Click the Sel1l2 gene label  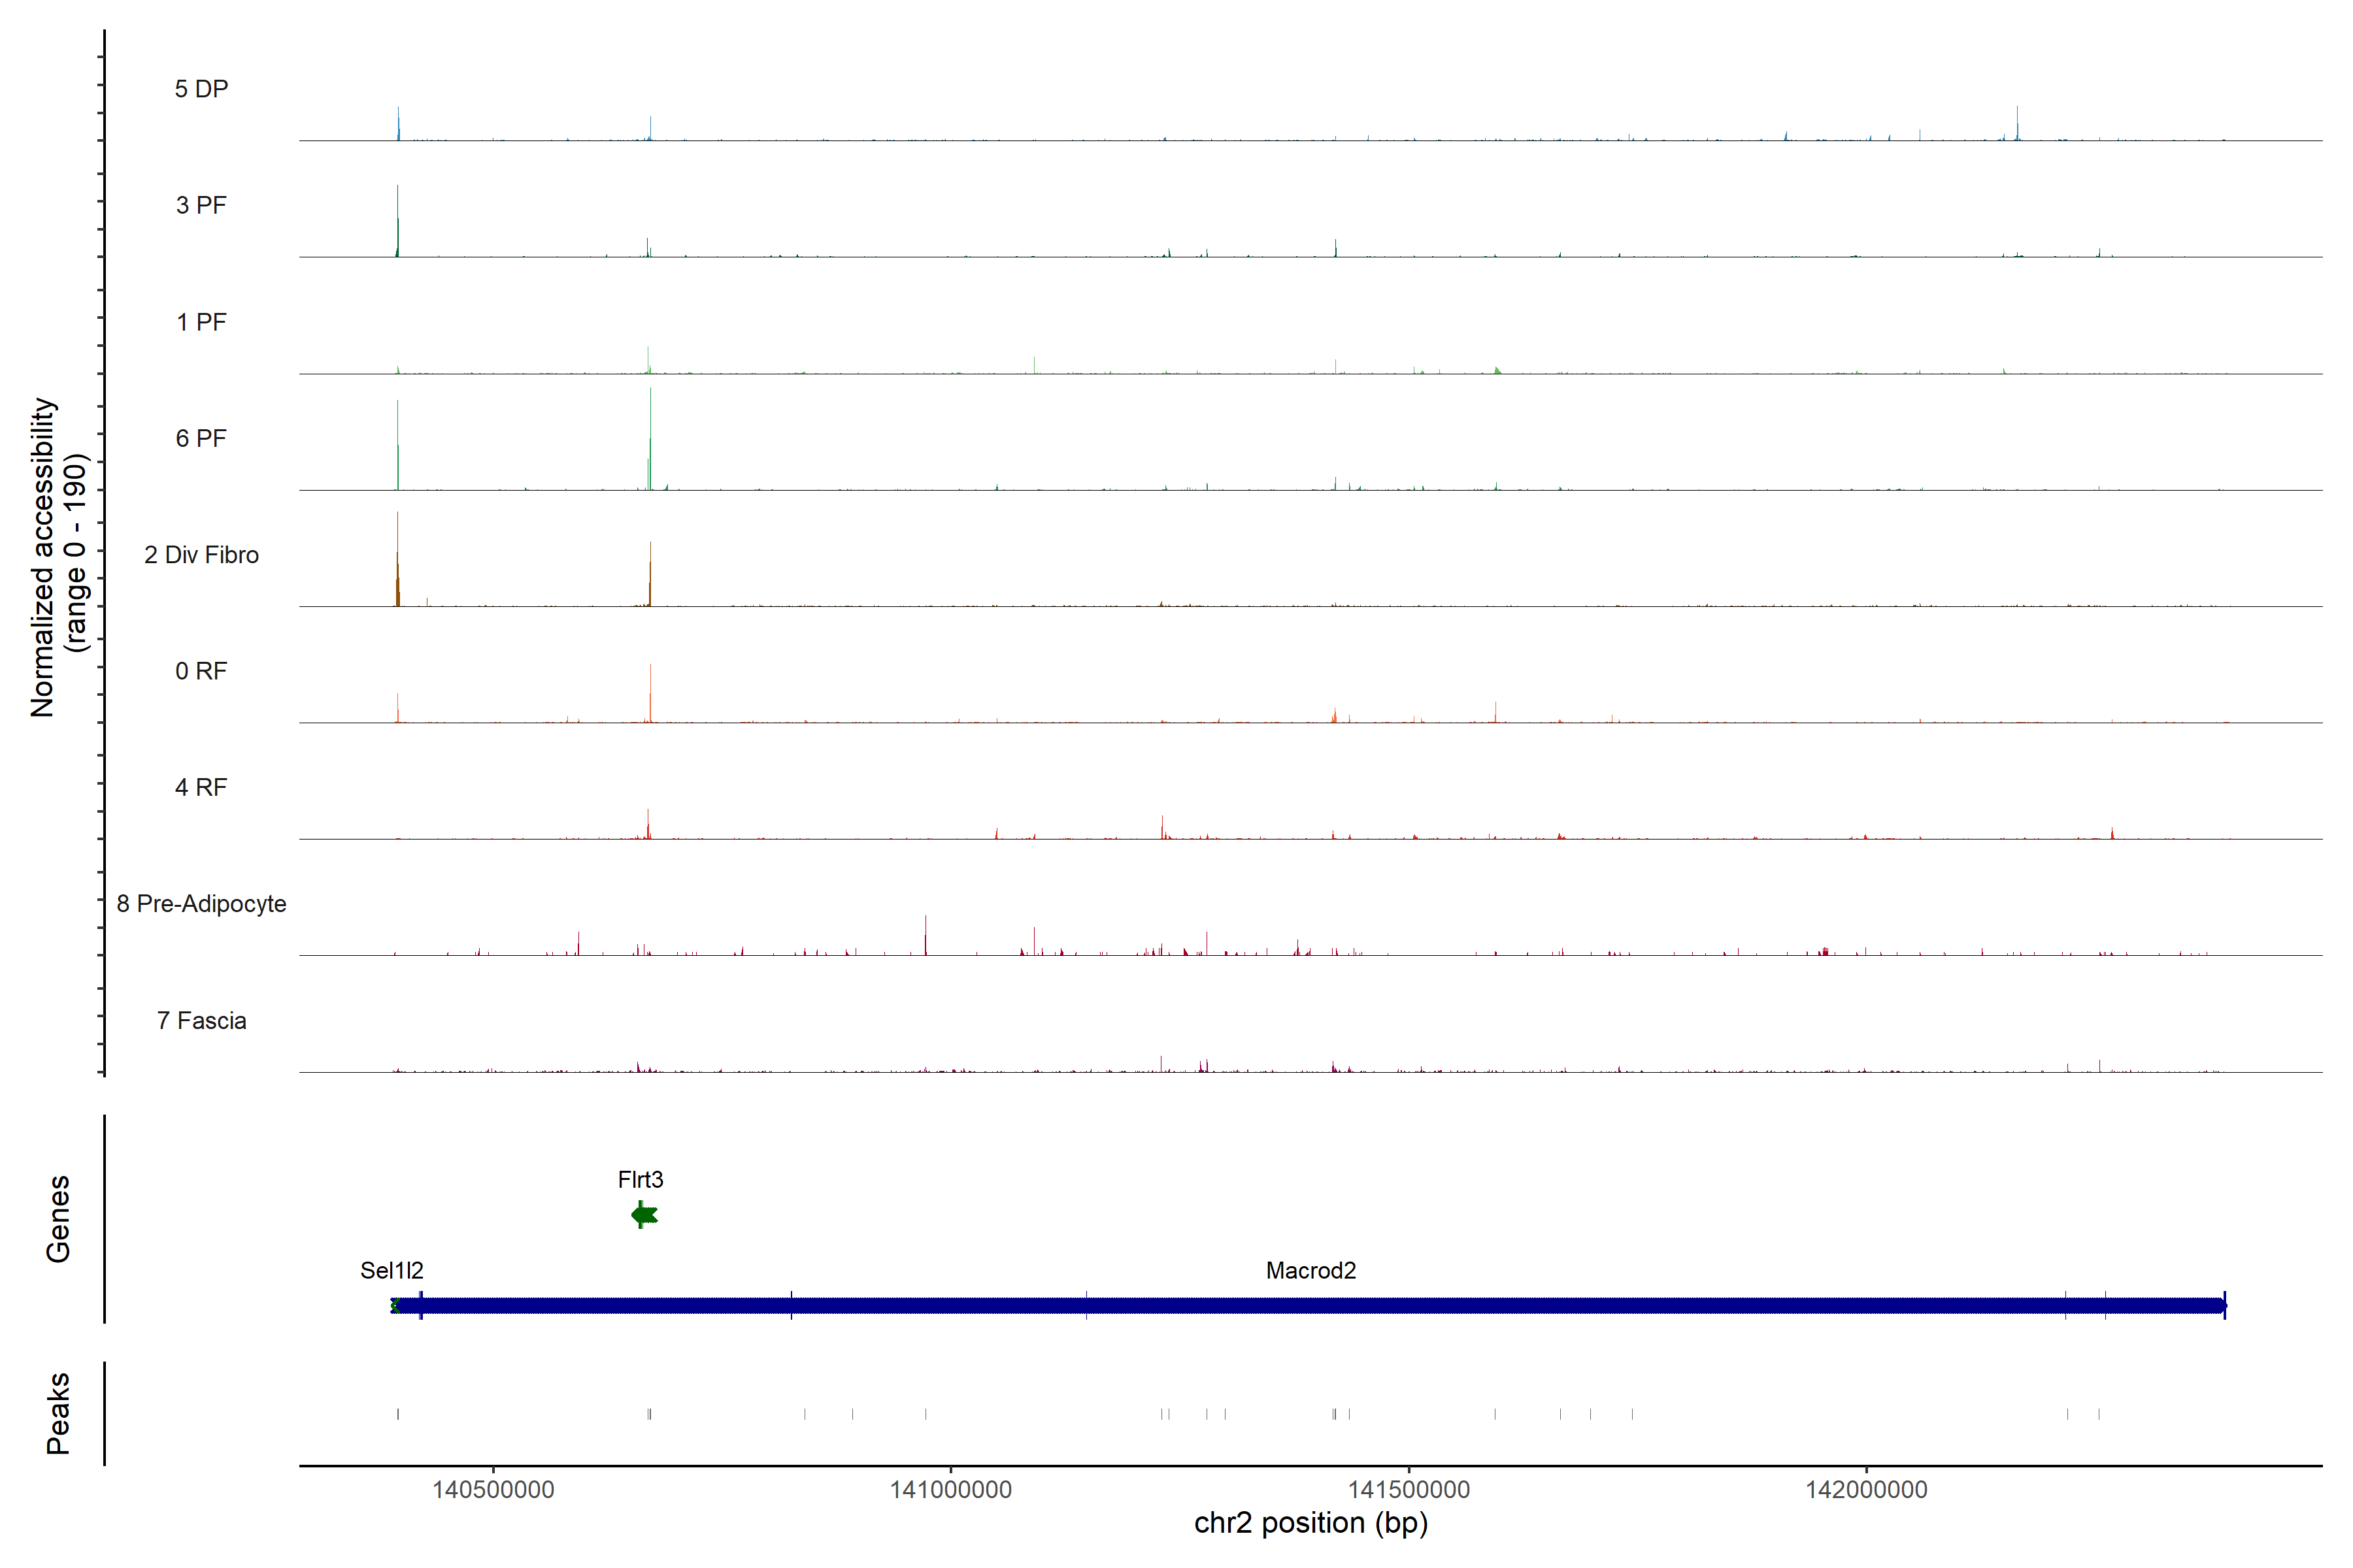[391, 1270]
